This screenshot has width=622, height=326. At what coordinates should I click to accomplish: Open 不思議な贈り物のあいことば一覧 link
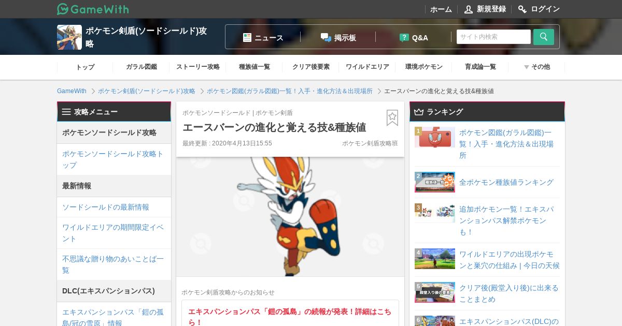[x=114, y=264]
